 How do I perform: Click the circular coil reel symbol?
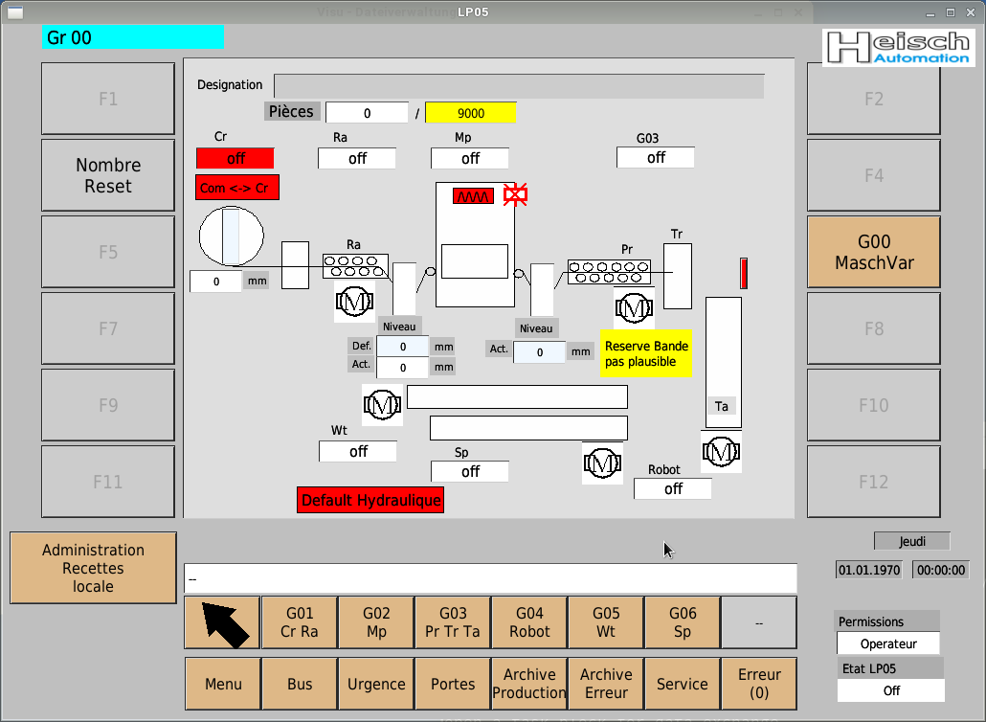coord(231,236)
